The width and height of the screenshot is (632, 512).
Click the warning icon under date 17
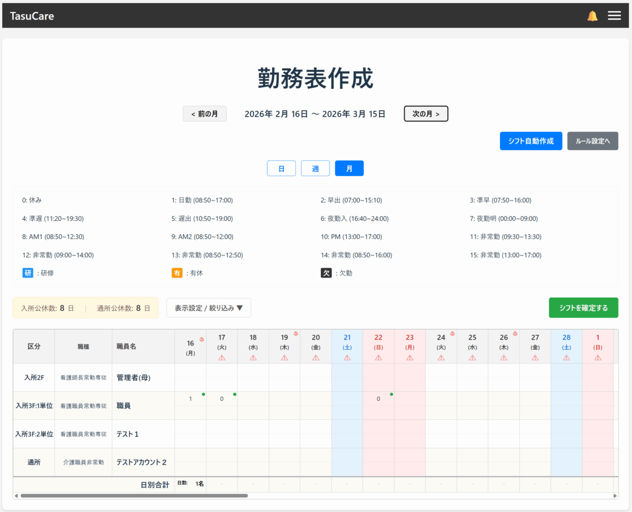click(x=222, y=357)
